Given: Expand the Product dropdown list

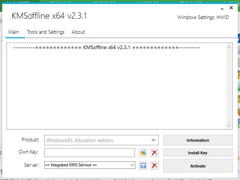Looking at the screenshot, I should click(153, 140).
